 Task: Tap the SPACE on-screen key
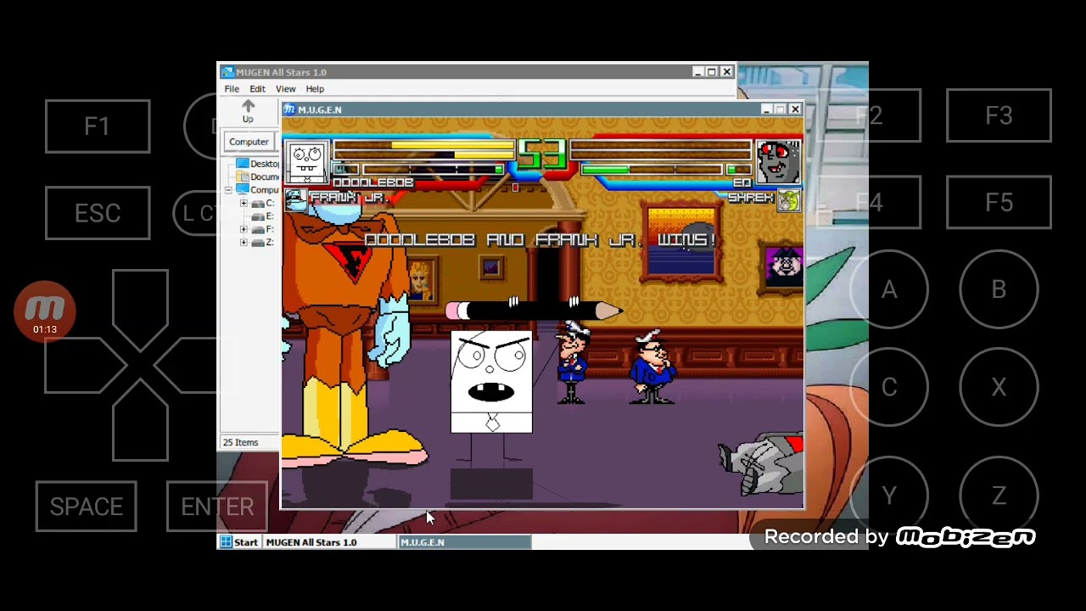pyautogui.click(x=86, y=507)
